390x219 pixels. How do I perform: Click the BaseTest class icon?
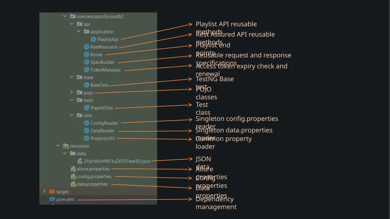86,85
